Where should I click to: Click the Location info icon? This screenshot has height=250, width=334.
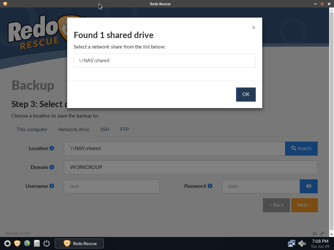coord(52,148)
